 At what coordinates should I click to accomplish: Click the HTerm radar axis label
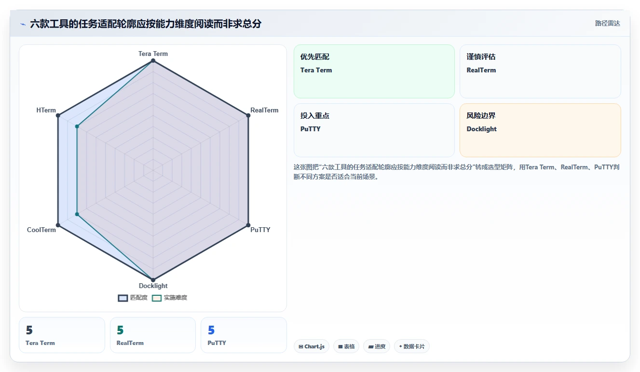click(x=46, y=110)
